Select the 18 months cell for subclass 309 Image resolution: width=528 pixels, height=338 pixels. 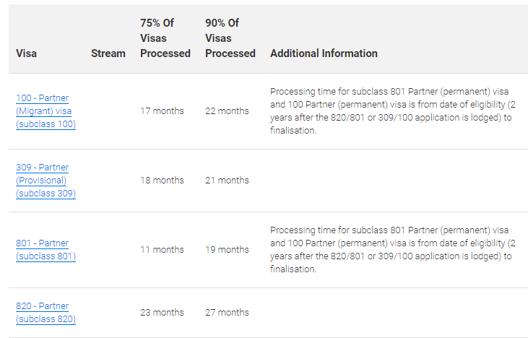point(162,181)
